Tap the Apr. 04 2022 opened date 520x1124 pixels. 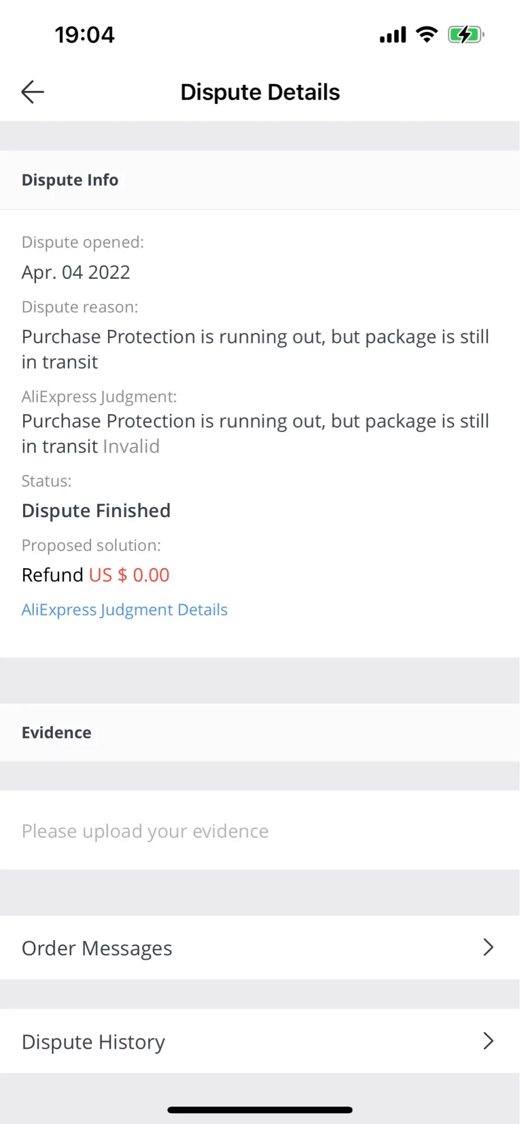pos(76,273)
